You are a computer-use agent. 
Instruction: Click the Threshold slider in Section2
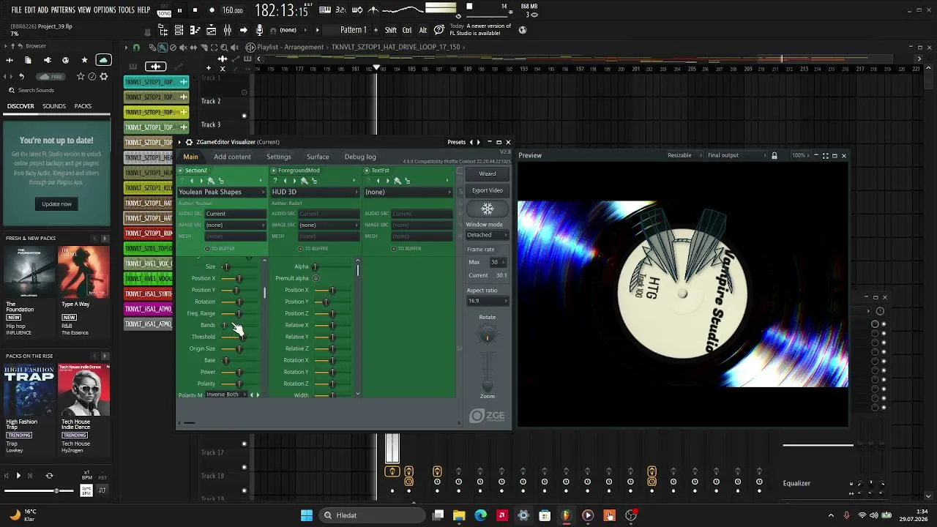click(x=239, y=337)
